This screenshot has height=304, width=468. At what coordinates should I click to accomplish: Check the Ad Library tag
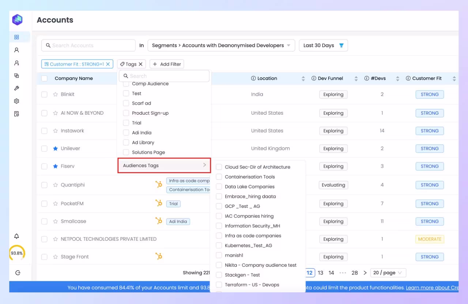point(126,142)
